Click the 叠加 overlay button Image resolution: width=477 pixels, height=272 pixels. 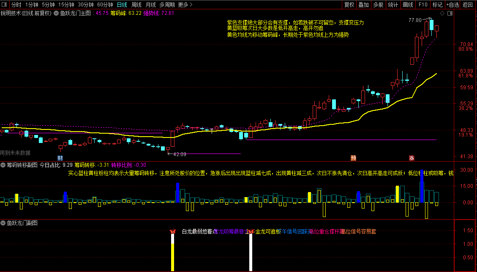[x=363, y=5]
